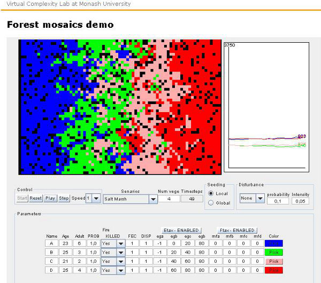Pick the blue color for species A
Screen dimensions: 321x283
point(274,242)
